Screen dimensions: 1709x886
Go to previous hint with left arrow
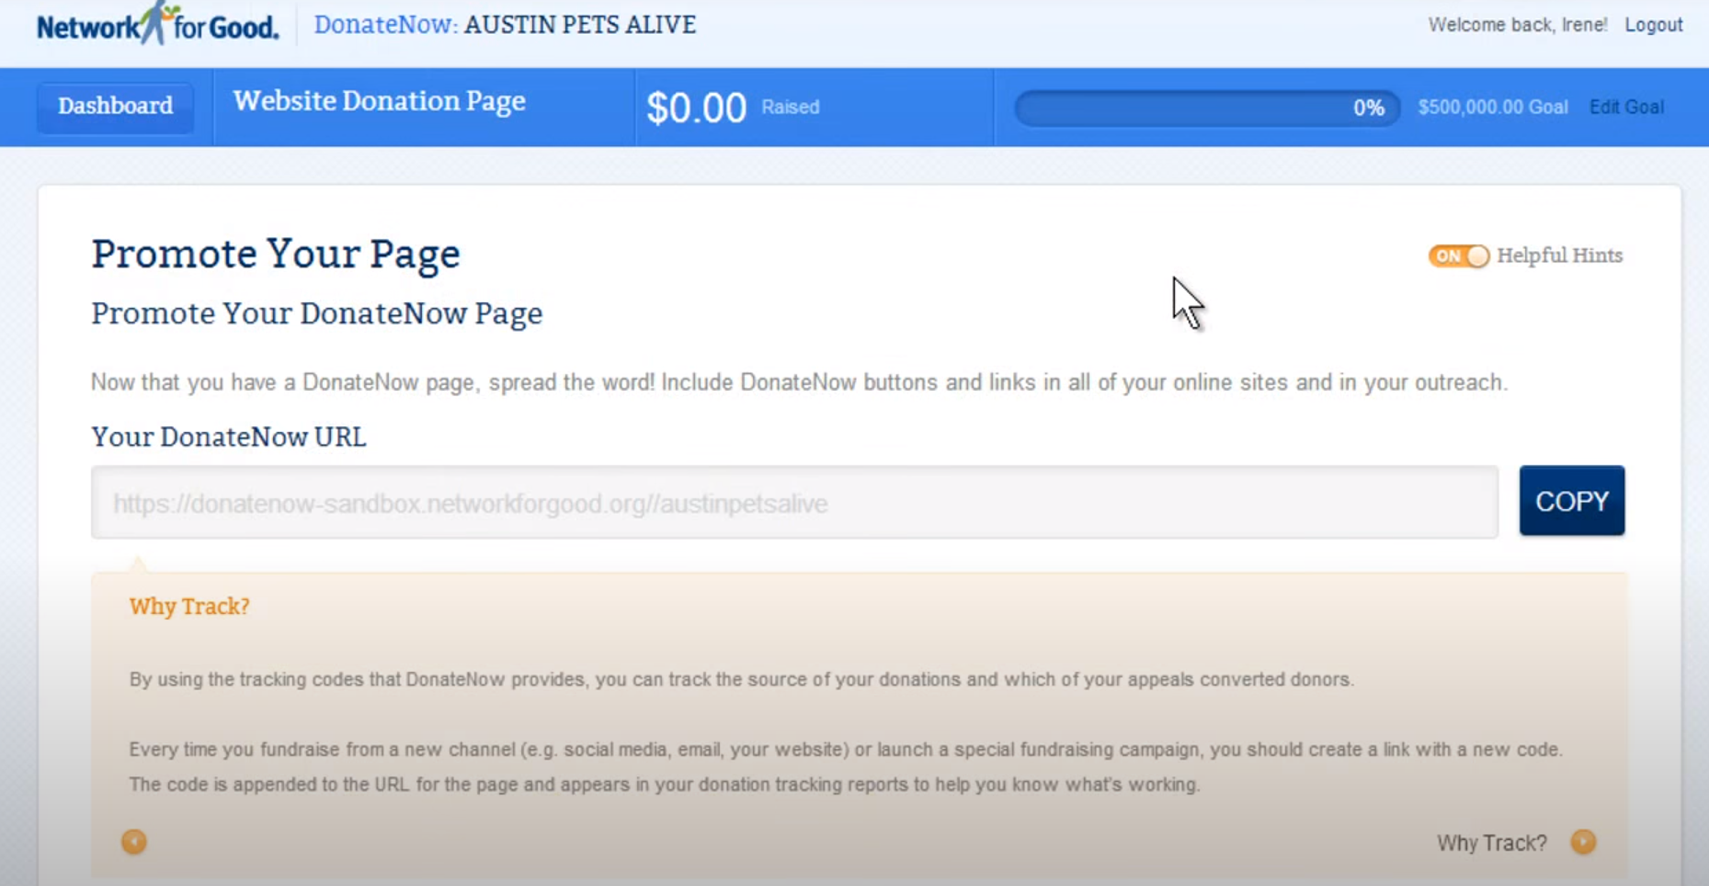[x=134, y=841]
